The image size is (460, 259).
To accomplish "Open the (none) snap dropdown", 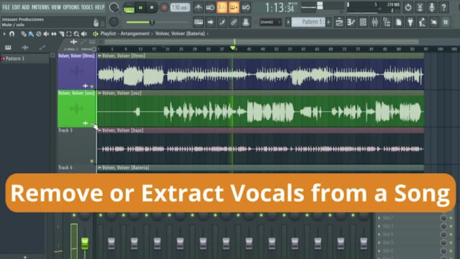I will 271,22.
